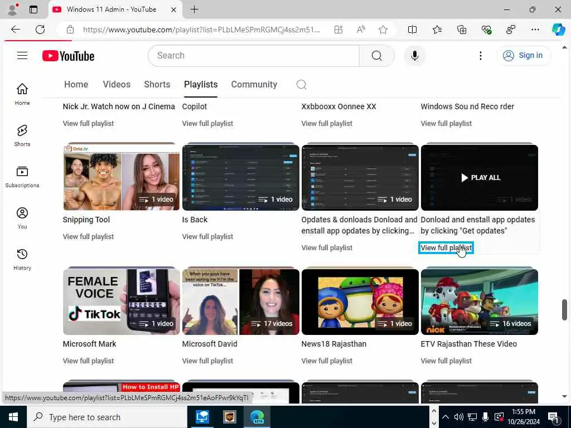Open Shorts in the sidebar
Image resolution: width=571 pixels, height=428 pixels.
click(x=22, y=135)
